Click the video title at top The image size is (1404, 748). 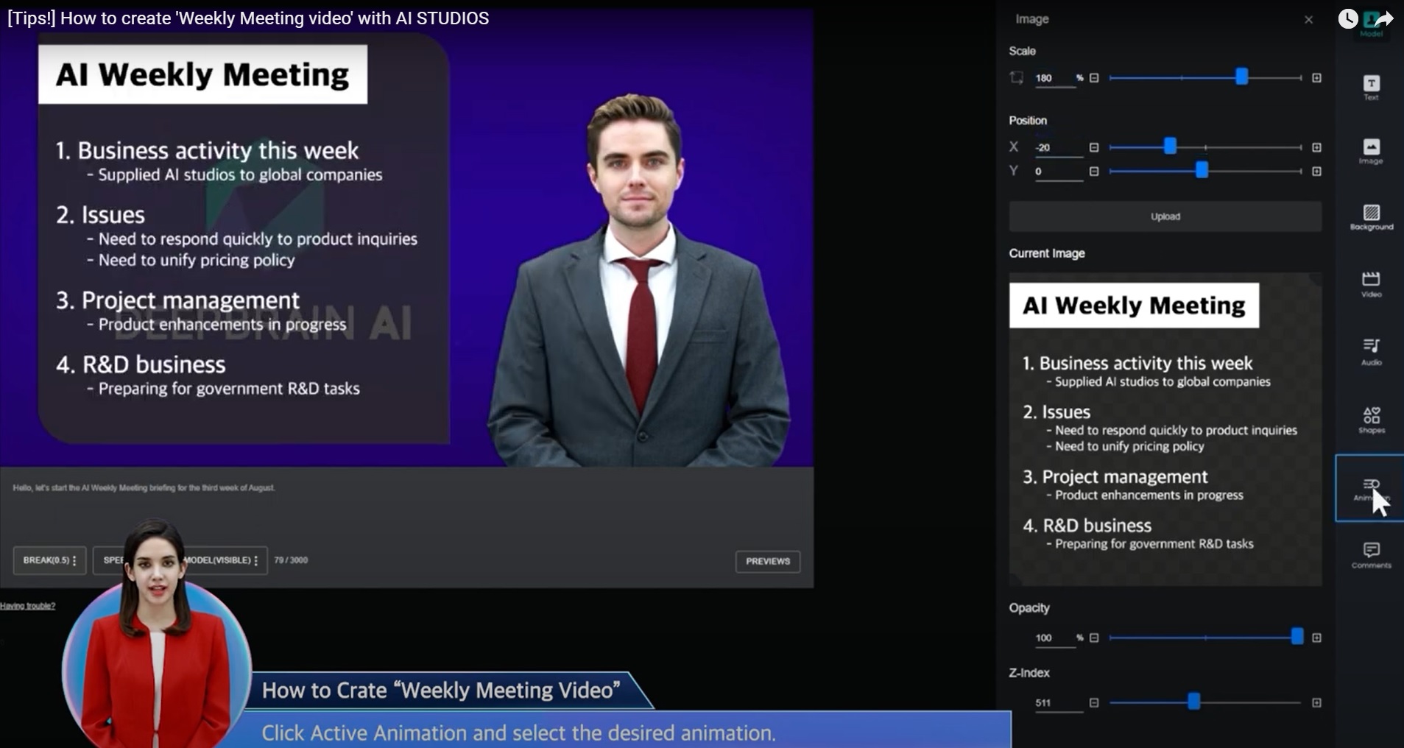pos(248,18)
